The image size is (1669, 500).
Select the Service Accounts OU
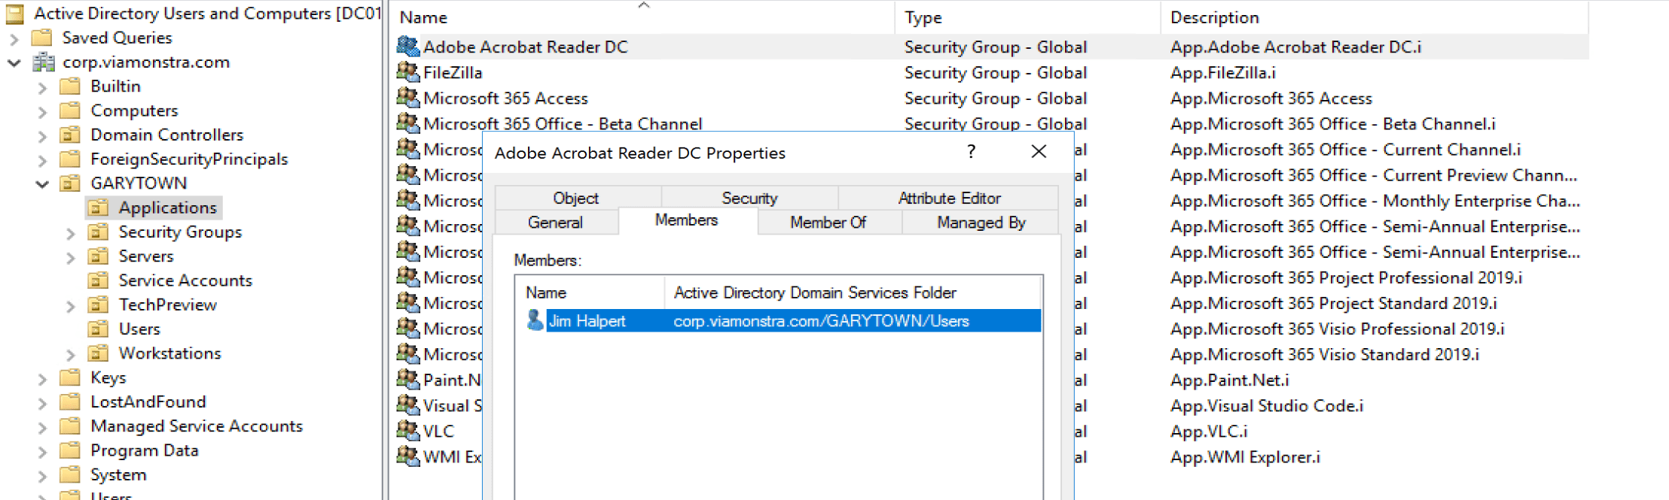pos(185,280)
